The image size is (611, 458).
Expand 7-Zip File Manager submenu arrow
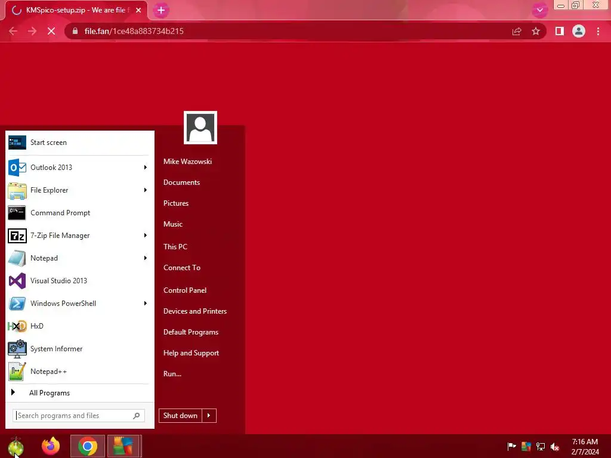point(146,236)
